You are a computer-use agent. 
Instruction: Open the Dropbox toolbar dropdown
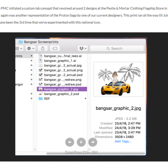[x=83, y=48]
